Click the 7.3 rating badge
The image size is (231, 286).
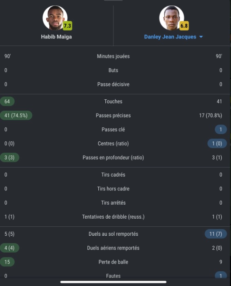click(x=67, y=26)
